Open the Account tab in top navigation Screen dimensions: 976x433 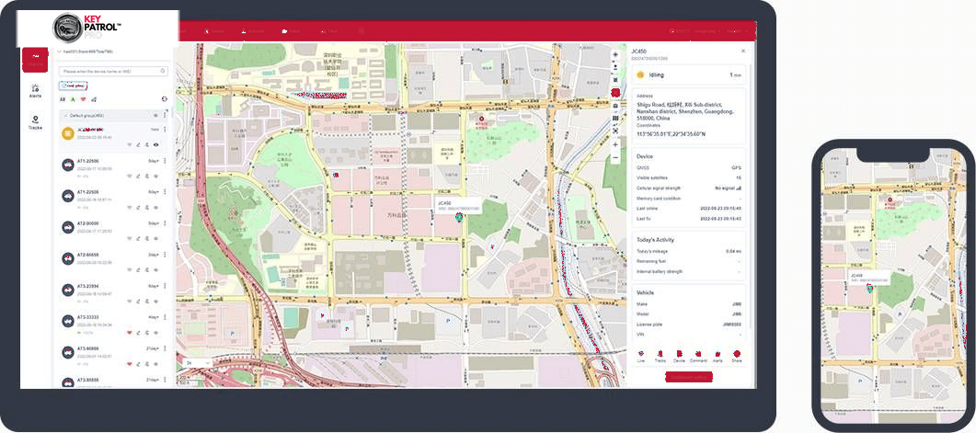pos(253,30)
